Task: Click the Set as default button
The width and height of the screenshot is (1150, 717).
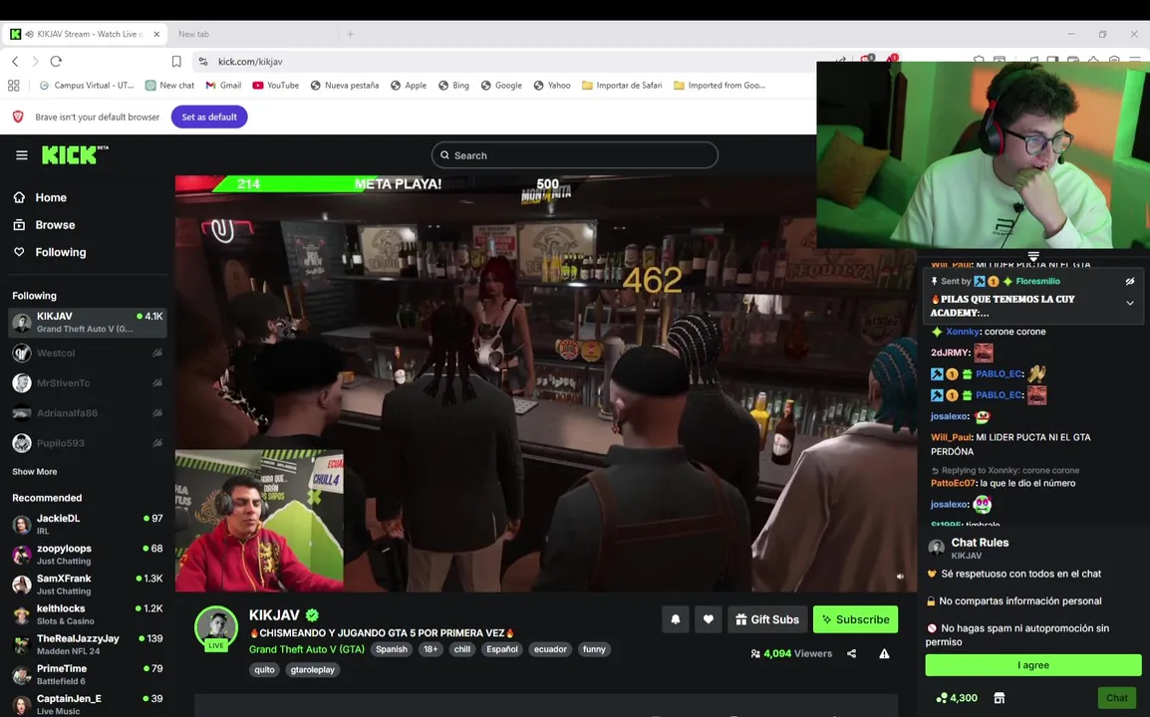Action: click(x=209, y=118)
